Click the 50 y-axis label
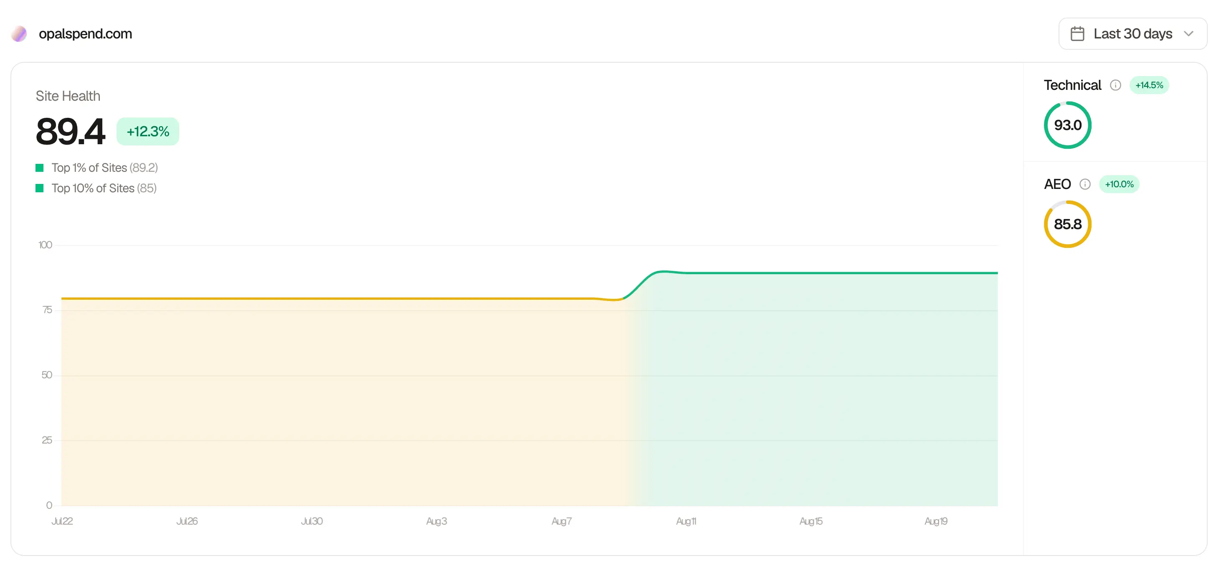The height and width of the screenshot is (571, 1224). tap(46, 375)
